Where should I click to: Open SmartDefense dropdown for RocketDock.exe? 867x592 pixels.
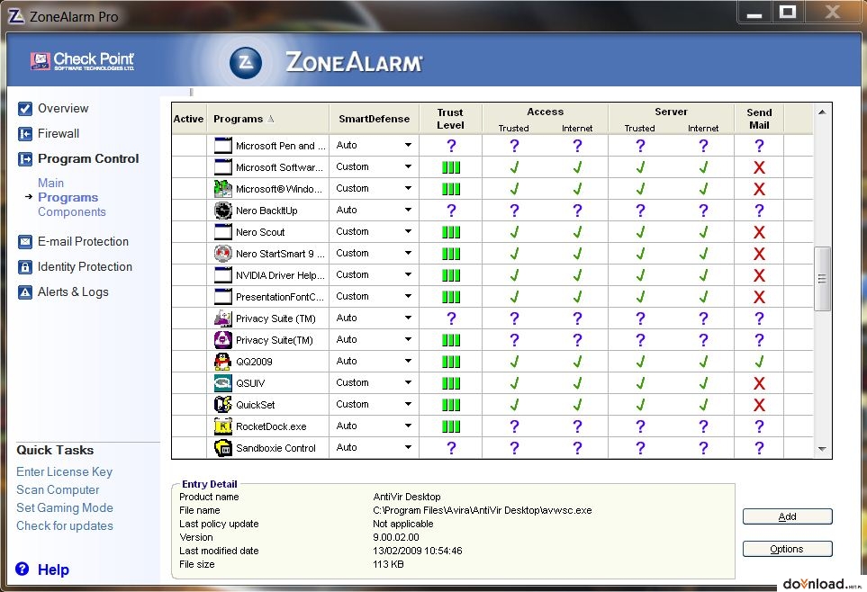click(408, 425)
